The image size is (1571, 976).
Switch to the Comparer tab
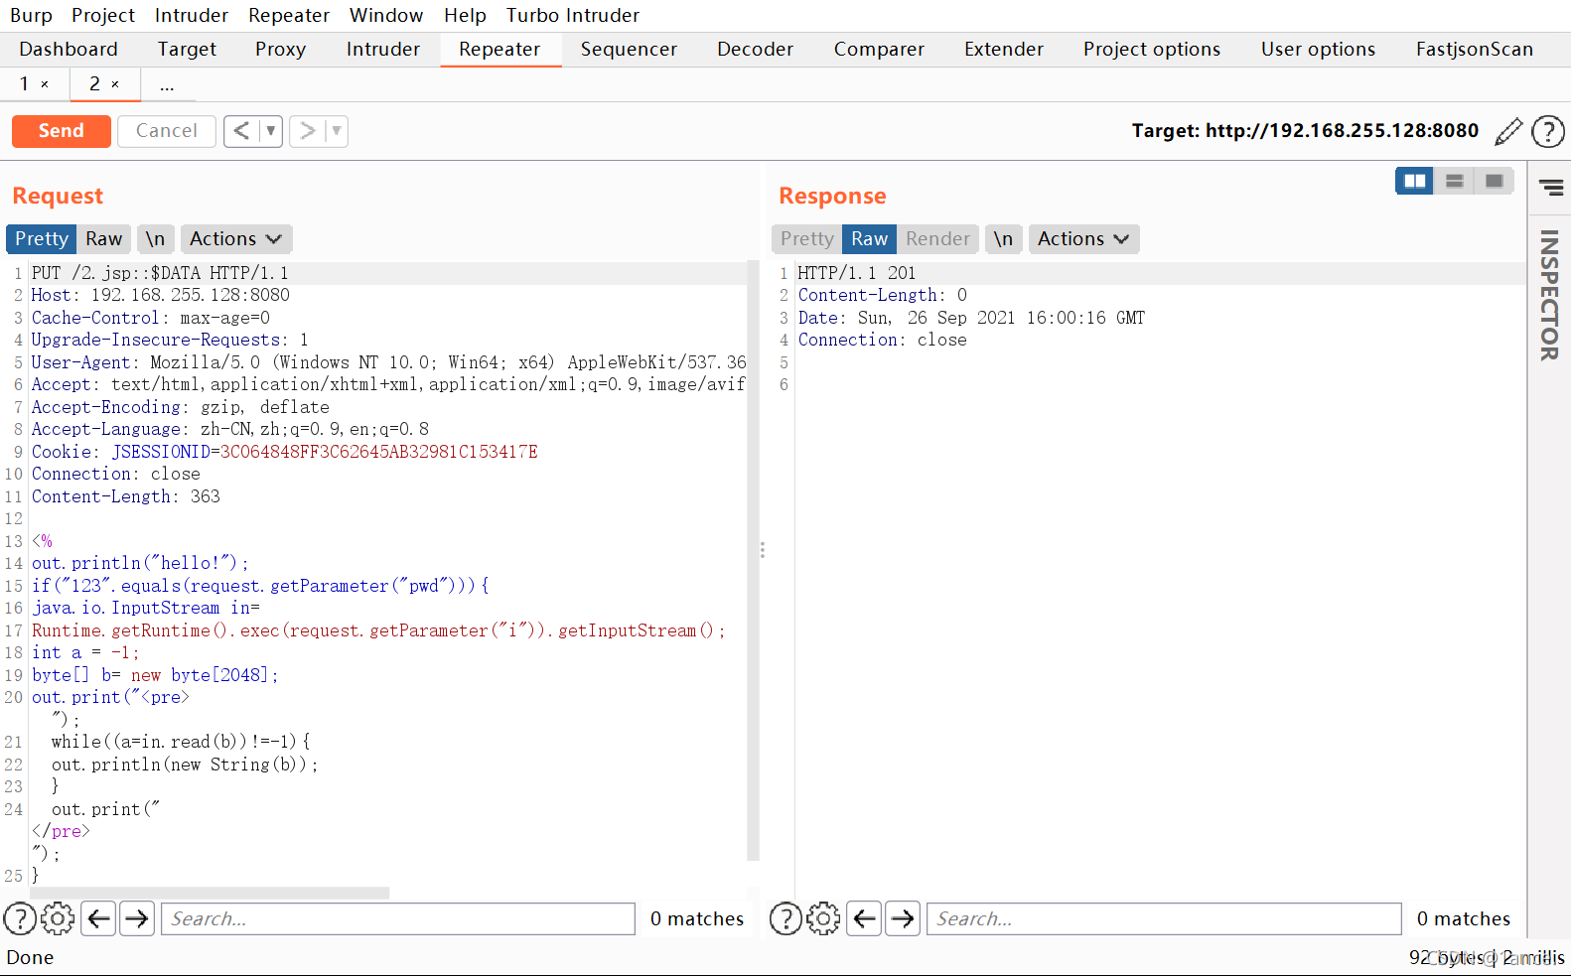(879, 50)
